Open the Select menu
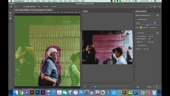The height and width of the screenshot is (96, 170). 55,1
